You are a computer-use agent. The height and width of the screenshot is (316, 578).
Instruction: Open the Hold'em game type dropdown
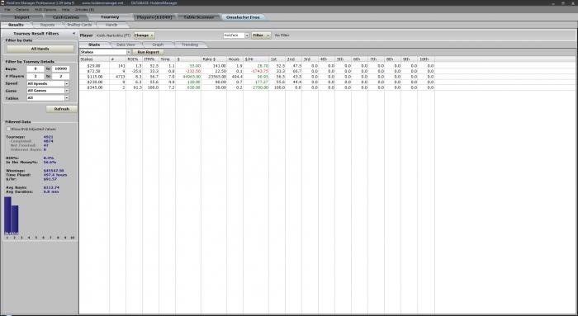pos(247,35)
